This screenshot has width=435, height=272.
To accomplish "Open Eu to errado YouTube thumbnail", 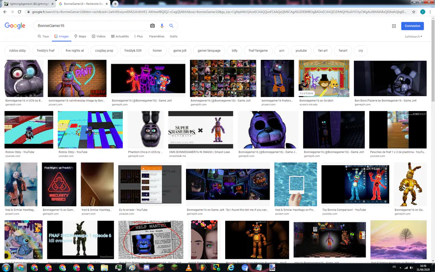I will [x=150, y=185].
